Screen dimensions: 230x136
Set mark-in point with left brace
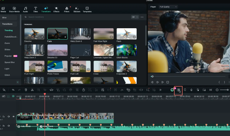click(219, 82)
